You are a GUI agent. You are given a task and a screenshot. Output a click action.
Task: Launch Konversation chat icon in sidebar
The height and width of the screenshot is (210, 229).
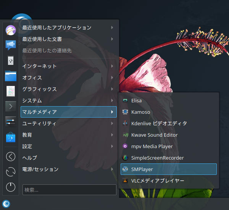click(x=11, y=45)
